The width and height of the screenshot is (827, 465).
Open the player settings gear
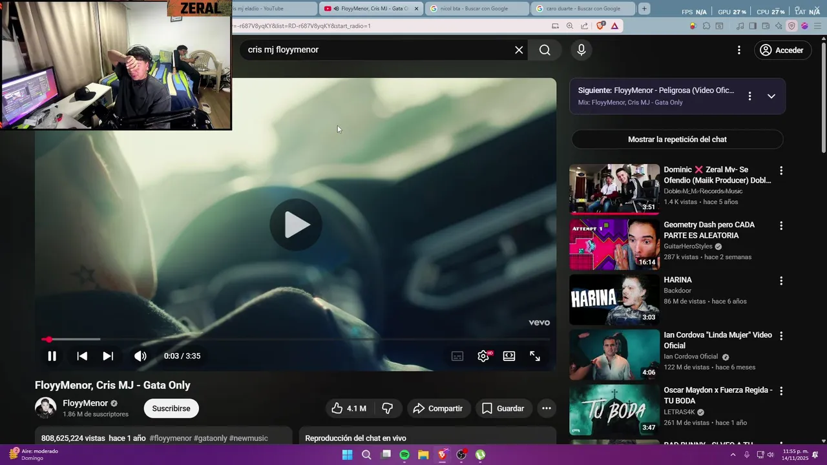483,356
